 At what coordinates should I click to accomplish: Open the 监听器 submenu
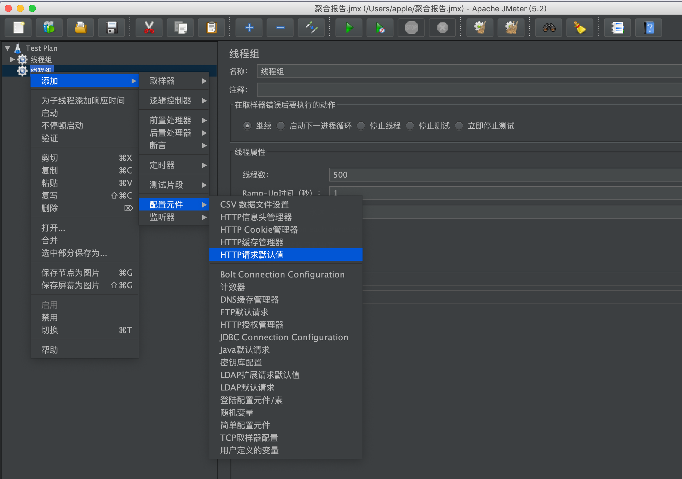174,217
